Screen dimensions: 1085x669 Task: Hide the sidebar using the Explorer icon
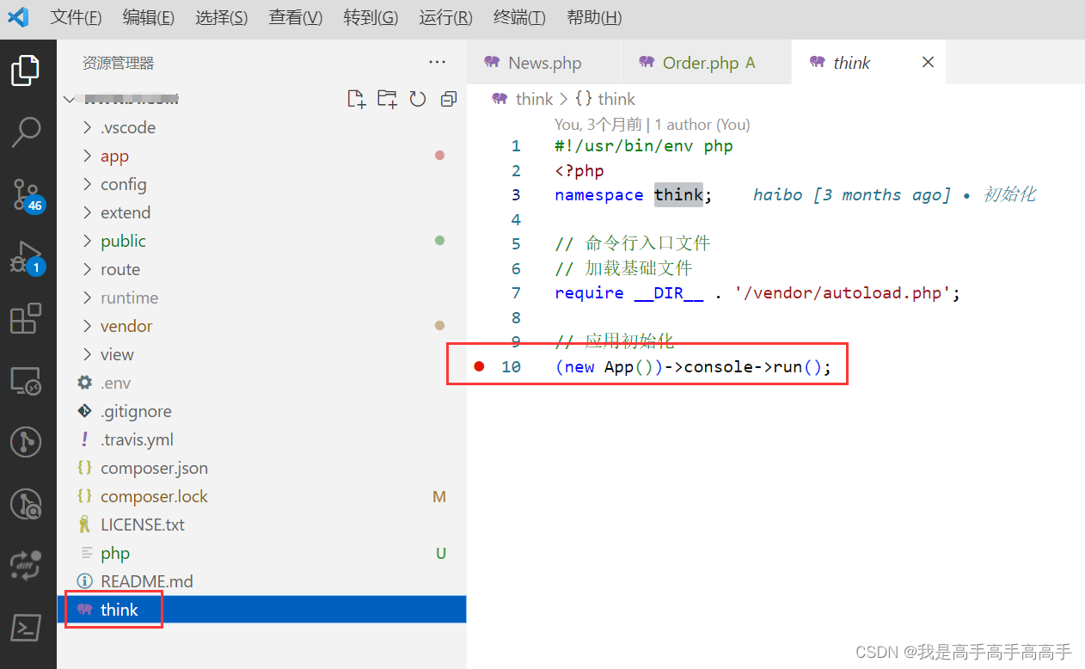[26, 71]
